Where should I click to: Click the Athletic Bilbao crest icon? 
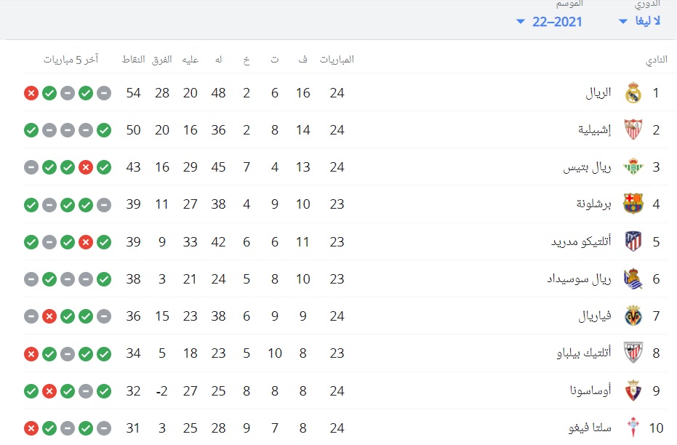click(633, 353)
